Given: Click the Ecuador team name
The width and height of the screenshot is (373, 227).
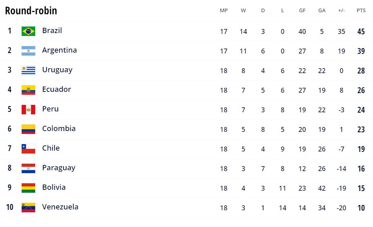Looking at the screenshot, I should point(56,89).
